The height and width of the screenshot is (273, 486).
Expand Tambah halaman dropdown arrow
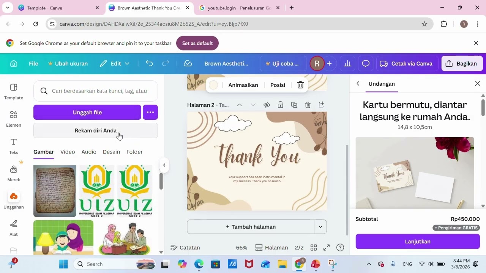click(320, 227)
